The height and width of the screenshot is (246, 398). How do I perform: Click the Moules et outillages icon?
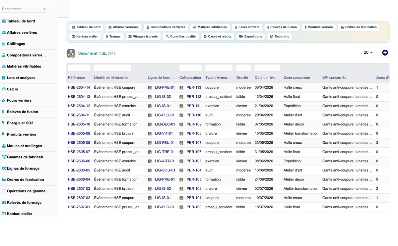tap(4, 146)
